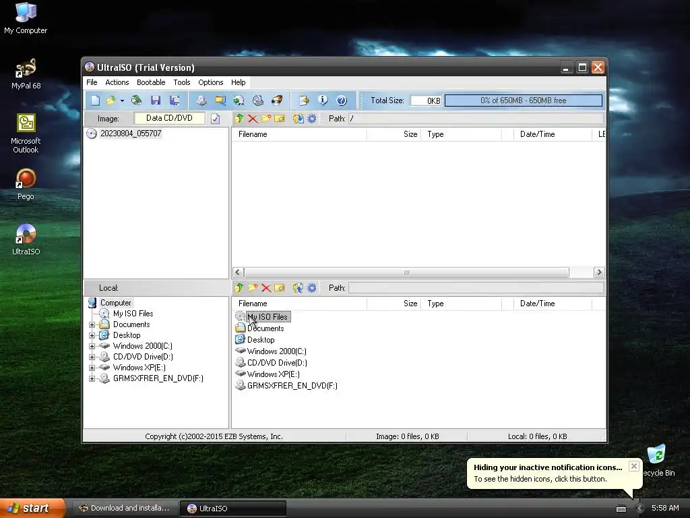
Task: Expand Windows 2000(C:) in local tree
Action: 92,346
